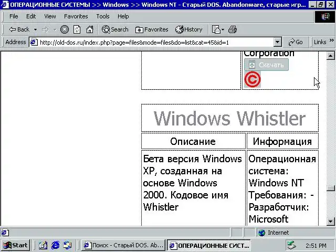
Task: Open the Help menu
Action: pyautogui.click(x=123, y=16)
